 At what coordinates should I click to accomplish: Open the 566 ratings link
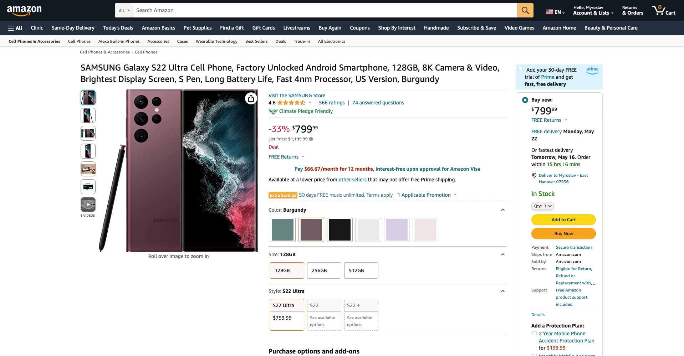pyautogui.click(x=332, y=103)
